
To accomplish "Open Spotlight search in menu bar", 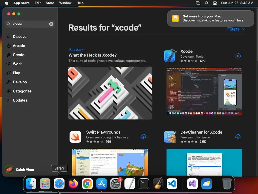I will pos(207,3).
